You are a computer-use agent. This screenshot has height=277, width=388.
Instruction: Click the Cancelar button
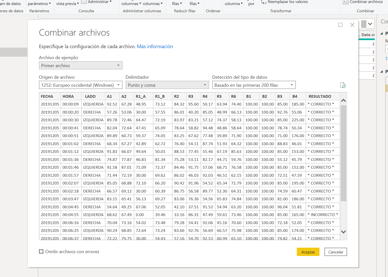coord(336,252)
